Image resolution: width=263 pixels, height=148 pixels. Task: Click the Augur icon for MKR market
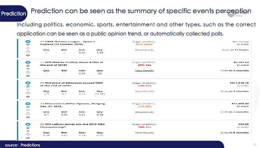[x=28, y=72]
